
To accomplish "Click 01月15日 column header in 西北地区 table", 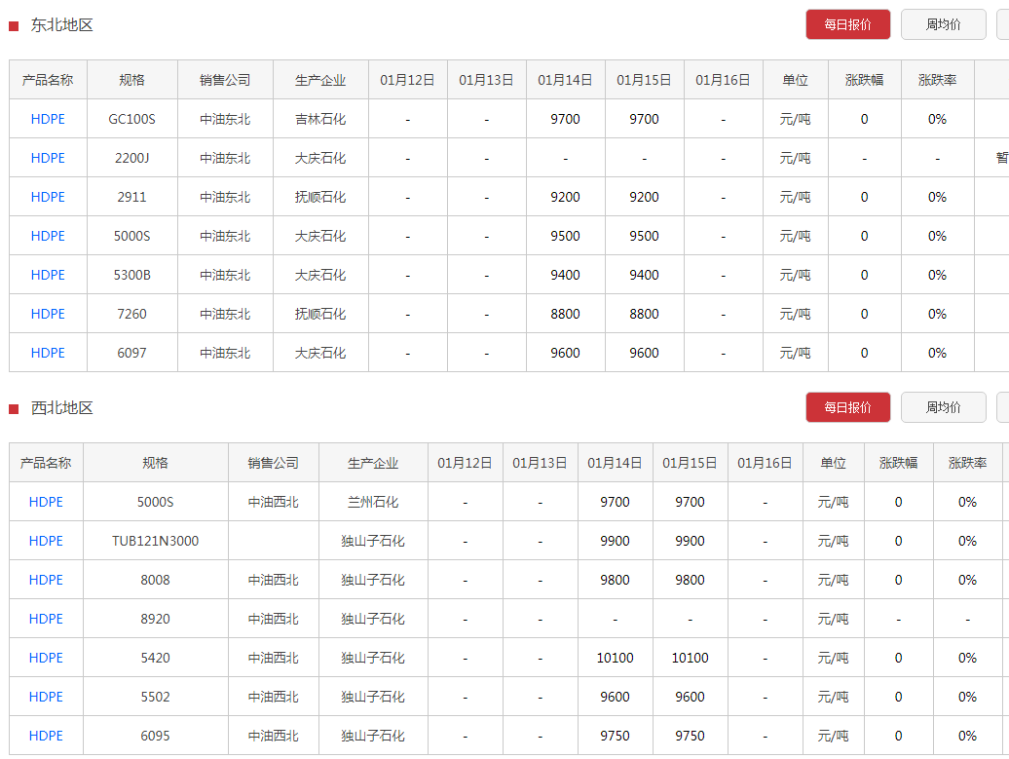I will 690,463.
